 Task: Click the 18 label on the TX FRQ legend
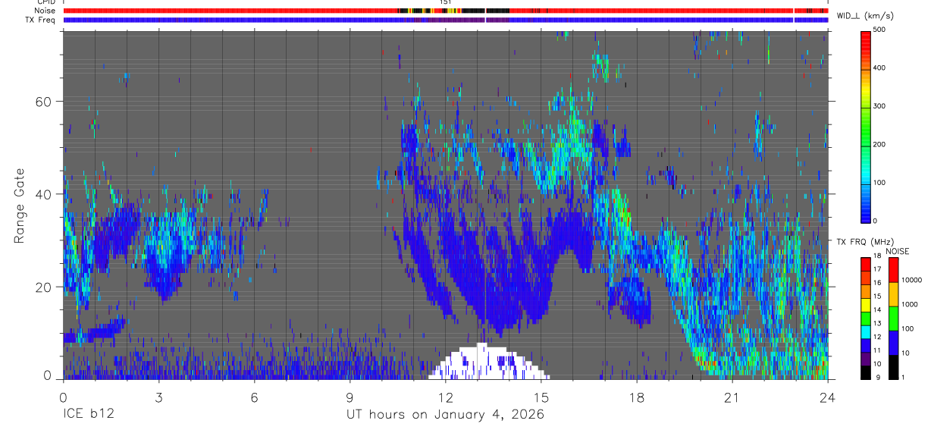coord(878,256)
